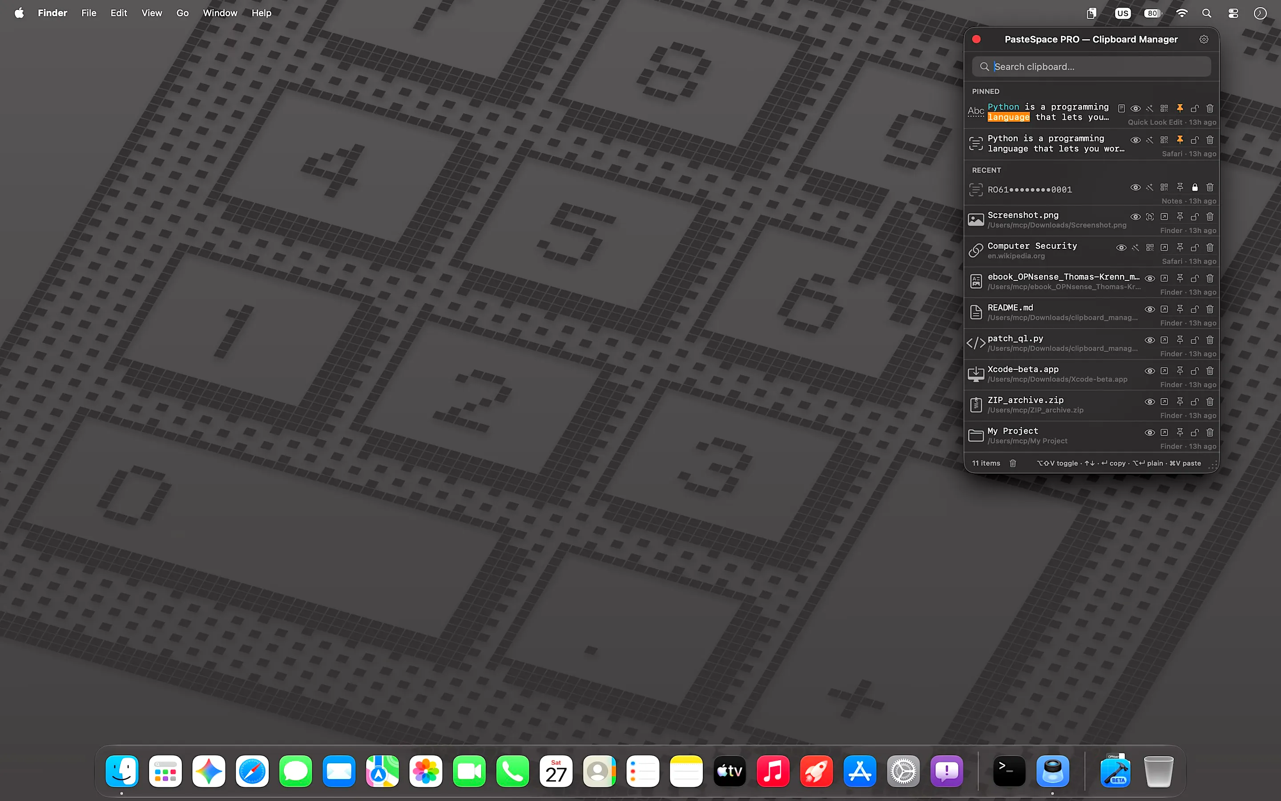Select the Computer Security row

[1092, 251]
